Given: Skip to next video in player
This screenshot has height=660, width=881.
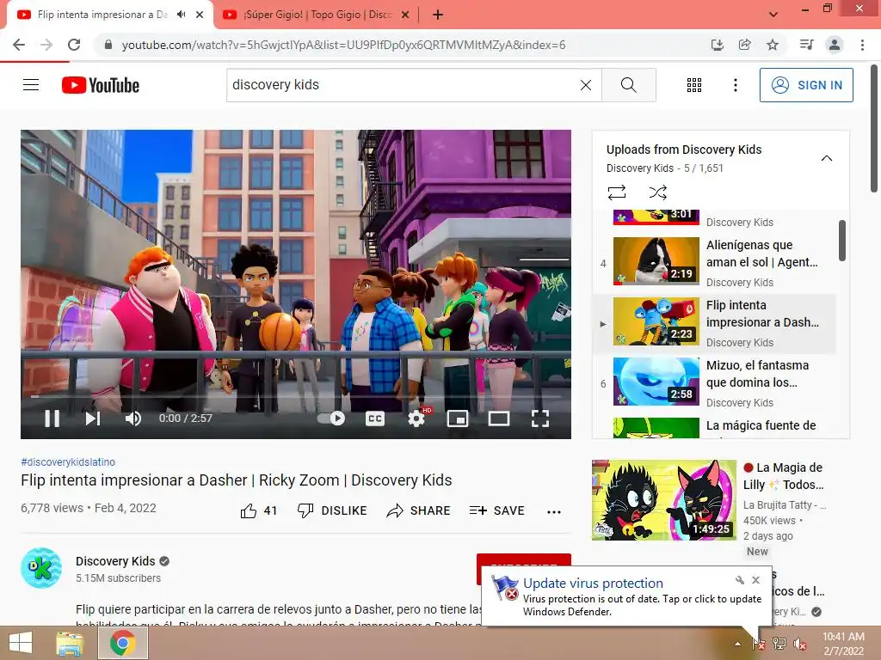Looking at the screenshot, I should click(x=93, y=419).
